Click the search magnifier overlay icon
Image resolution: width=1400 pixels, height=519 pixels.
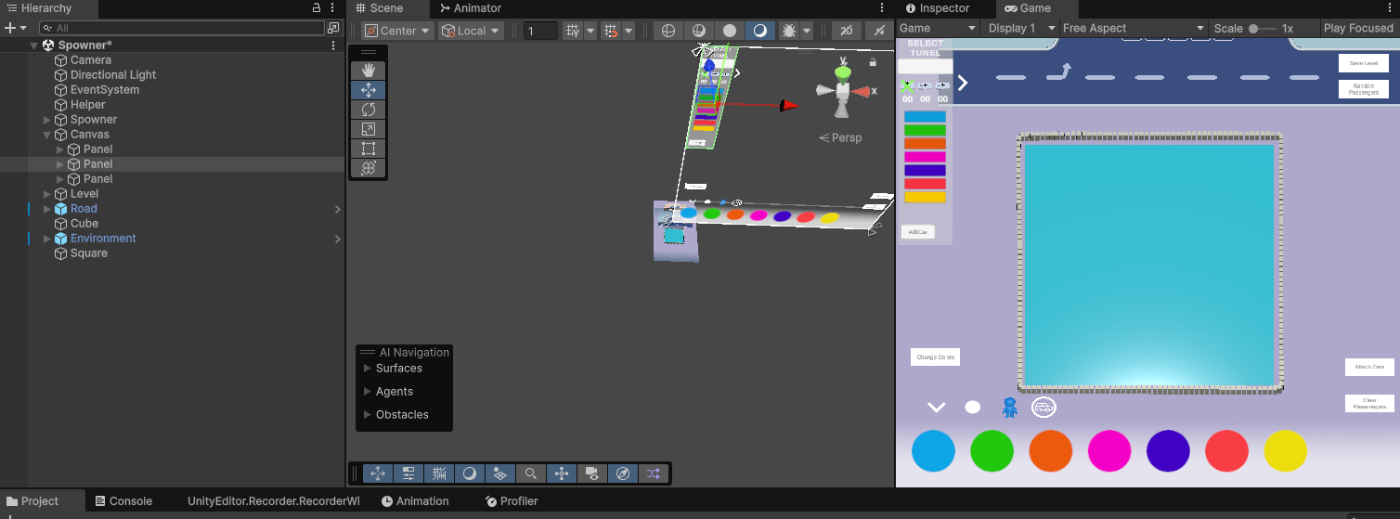point(530,474)
